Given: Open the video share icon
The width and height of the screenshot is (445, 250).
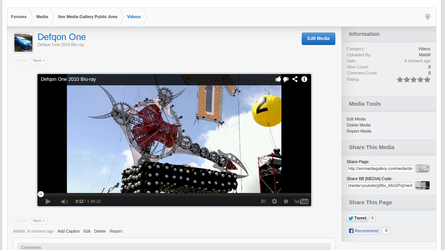Looking at the screenshot, I should tap(295, 79).
